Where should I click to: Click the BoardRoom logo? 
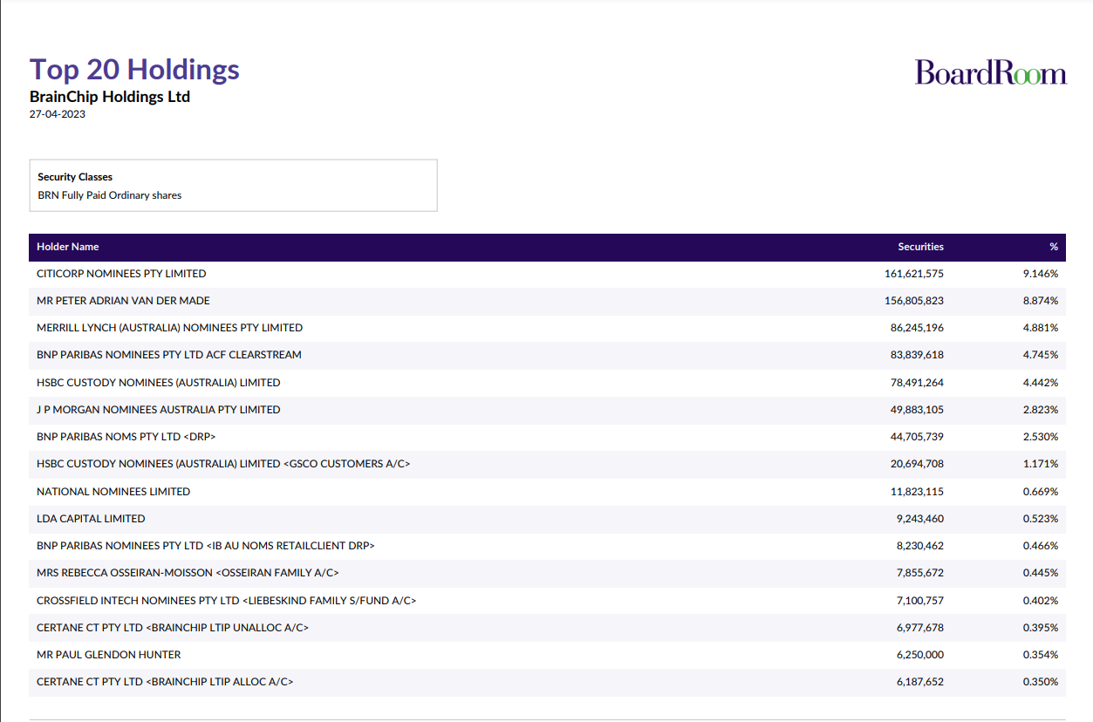coord(990,72)
